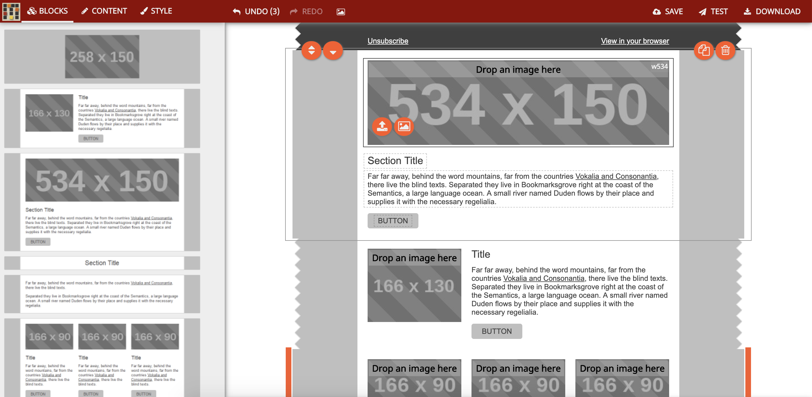Add the 258 x 150 image block thumbnail
812x397 pixels.
tap(102, 57)
